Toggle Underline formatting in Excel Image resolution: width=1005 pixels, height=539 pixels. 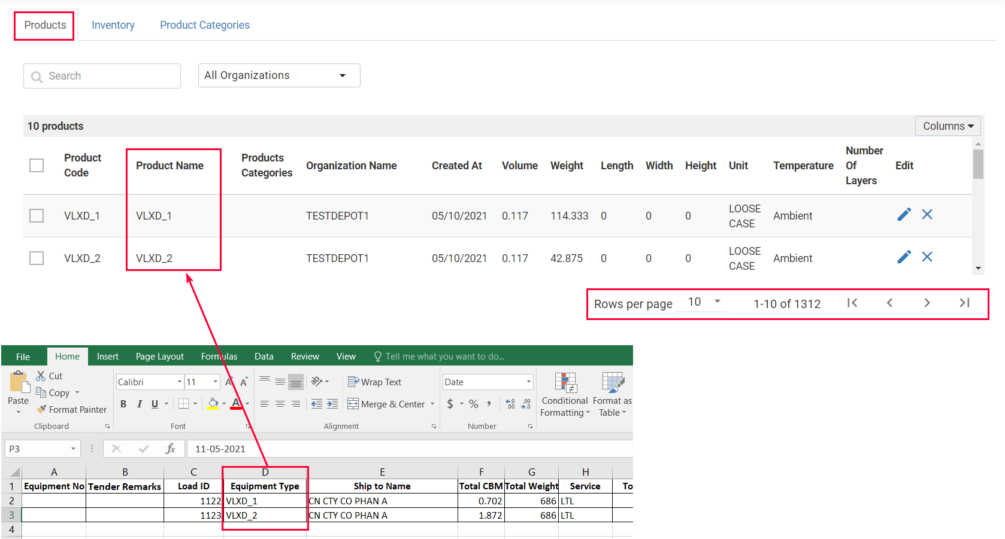pos(155,404)
